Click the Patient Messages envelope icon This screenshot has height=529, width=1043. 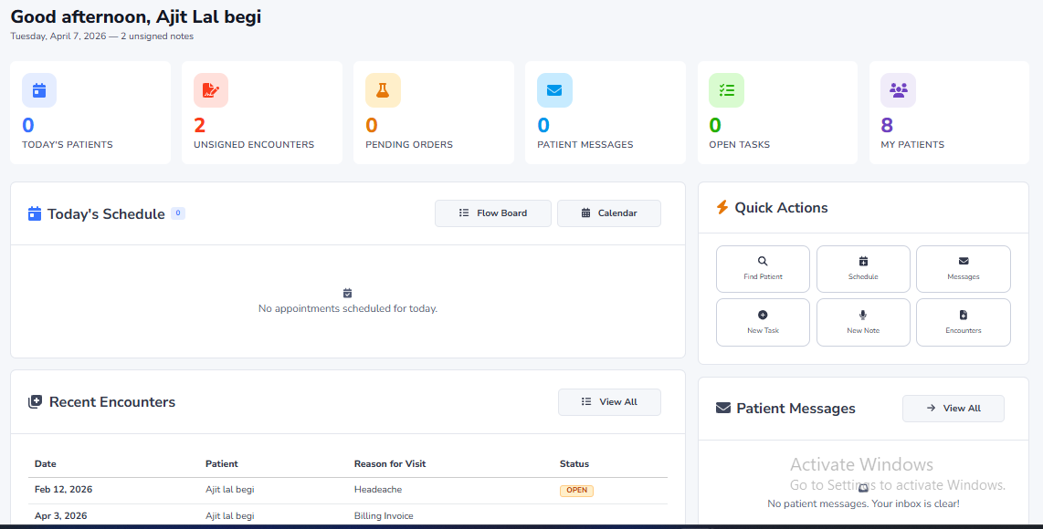[x=554, y=90]
